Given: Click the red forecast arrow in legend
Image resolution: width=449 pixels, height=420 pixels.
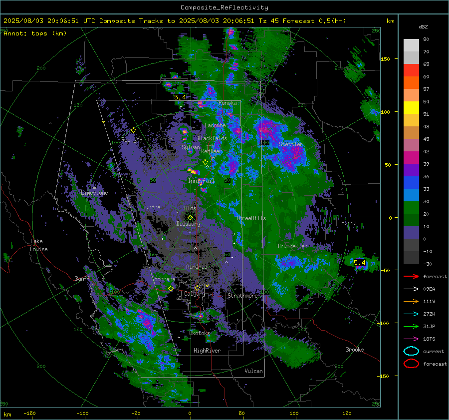Looking at the screenshot, I should 411,276.
